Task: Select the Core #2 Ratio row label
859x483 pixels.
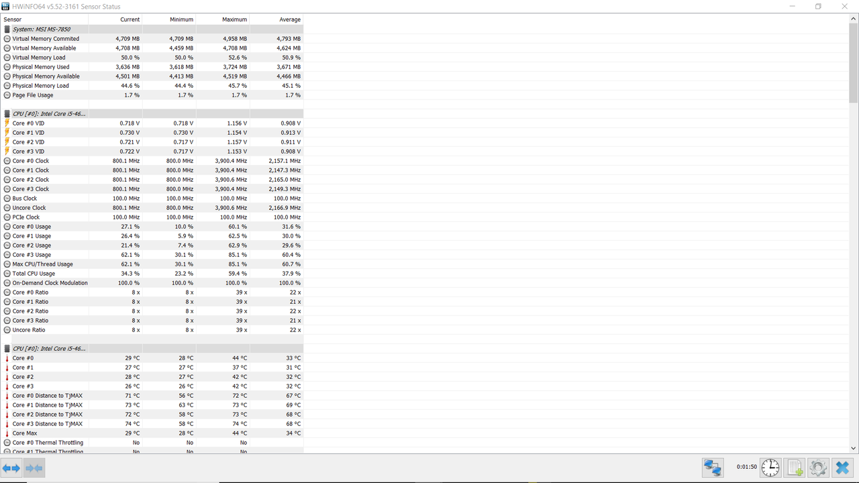Action: (x=30, y=311)
